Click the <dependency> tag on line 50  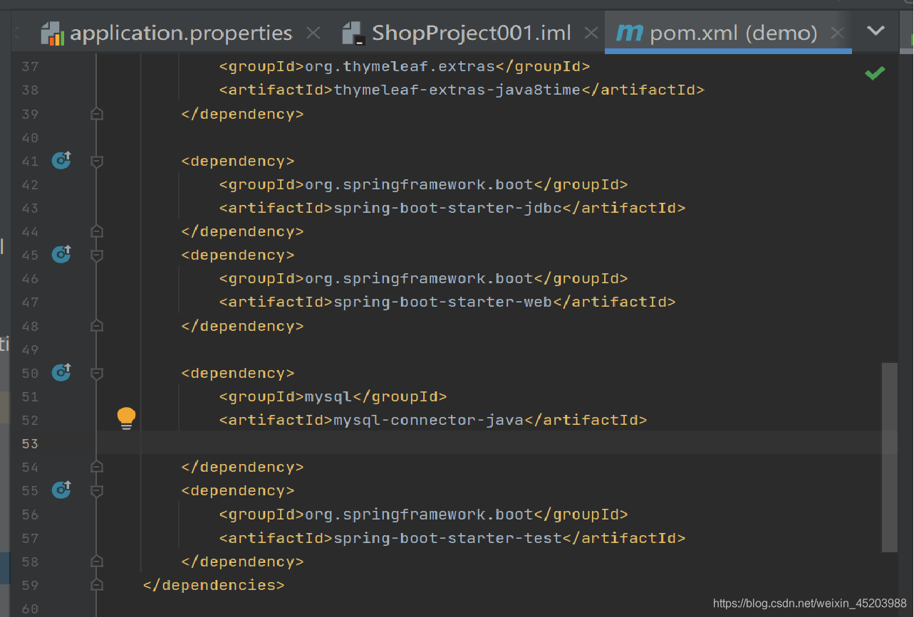point(238,373)
